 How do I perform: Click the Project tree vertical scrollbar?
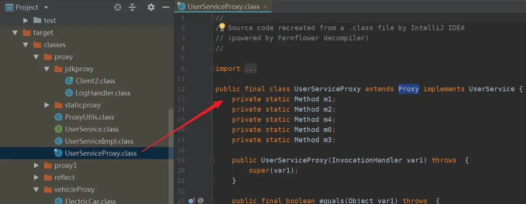(171, 156)
